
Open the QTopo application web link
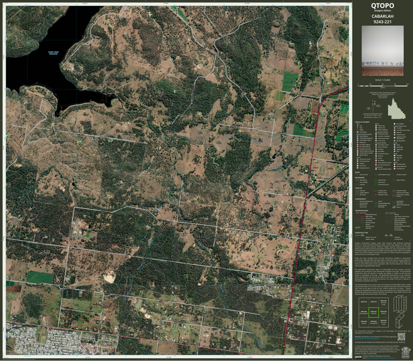[367, 338]
